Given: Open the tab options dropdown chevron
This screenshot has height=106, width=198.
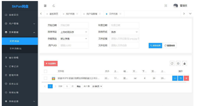Looking at the screenshot, I should tap(190, 14).
